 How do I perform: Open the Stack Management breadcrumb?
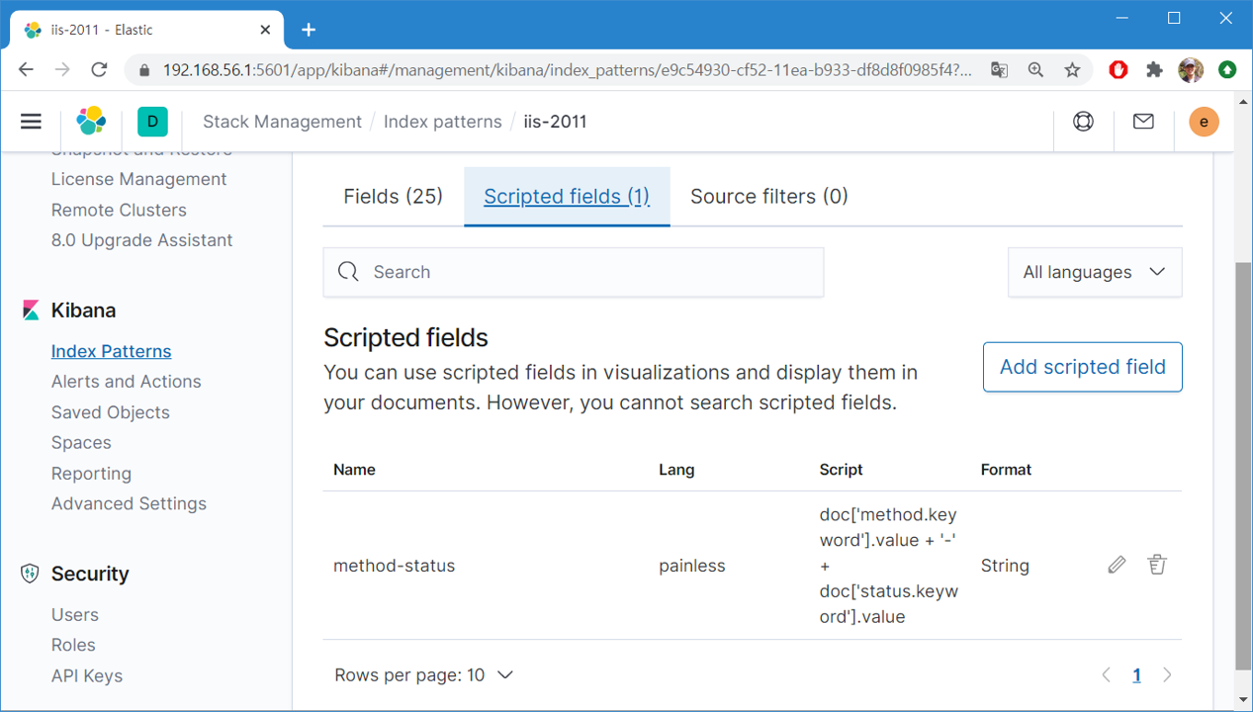pos(282,122)
